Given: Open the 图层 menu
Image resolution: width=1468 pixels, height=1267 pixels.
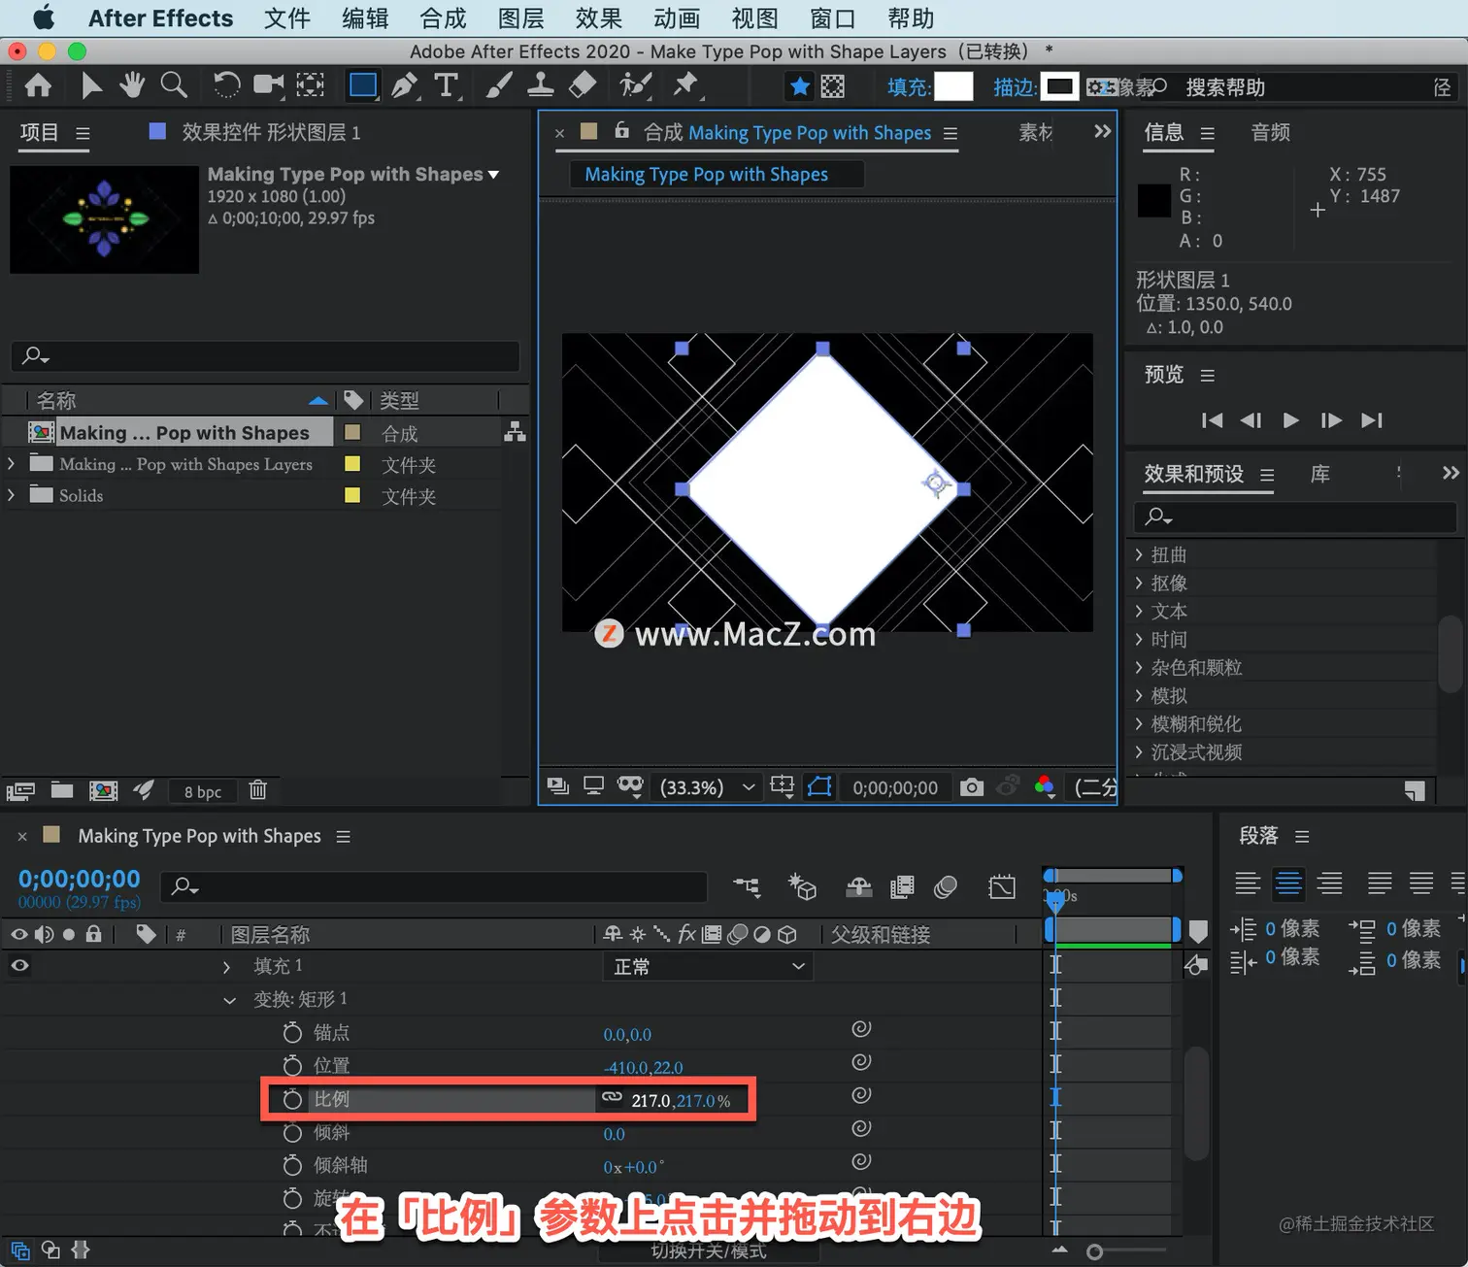Looking at the screenshot, I should tap(520, 18).
